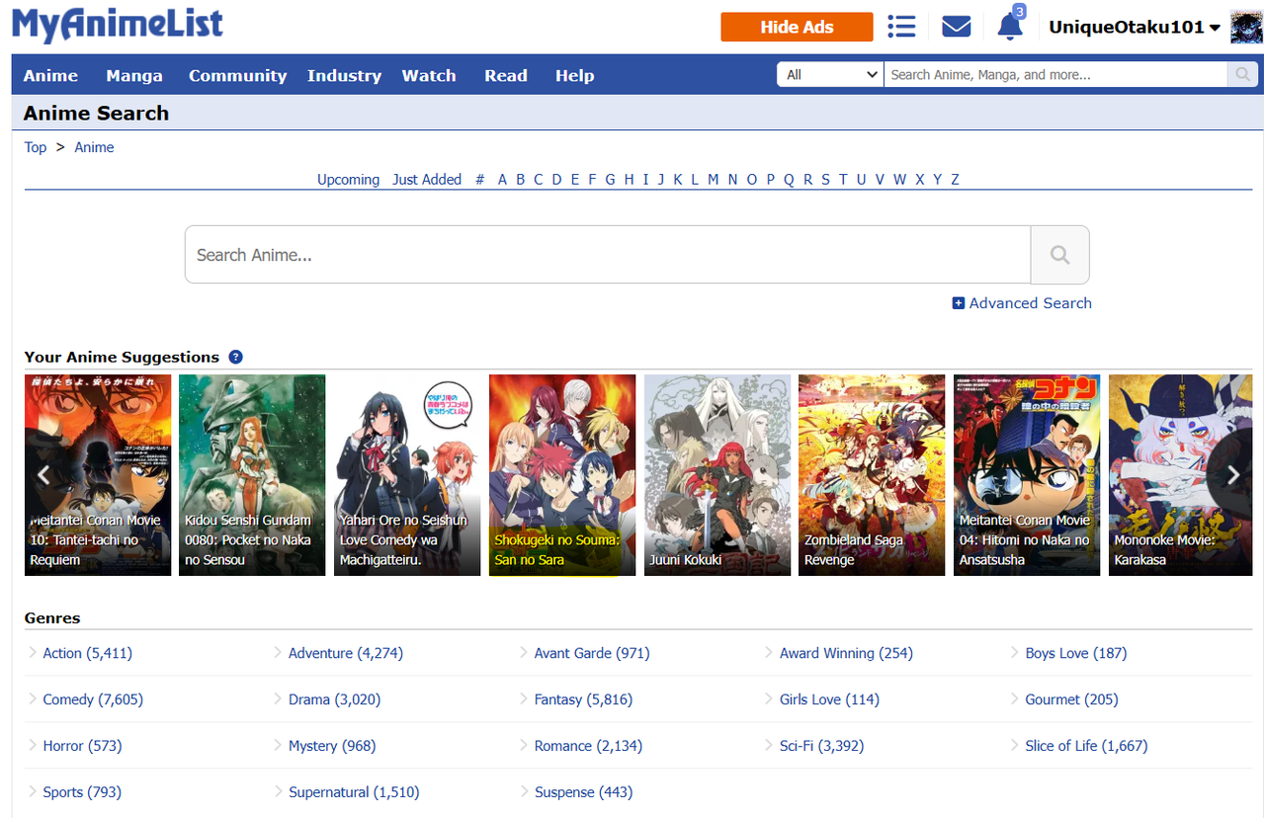This screenshot has width=1265, height=818.
Task: Open the notifications bell icon
Action: 1010,27
